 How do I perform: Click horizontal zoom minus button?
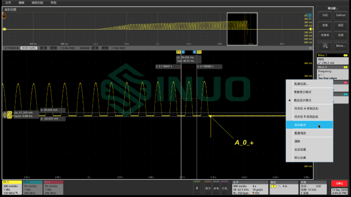53,48
